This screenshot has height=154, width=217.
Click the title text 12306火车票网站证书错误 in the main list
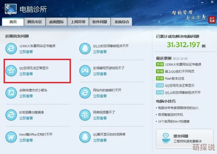37,46
